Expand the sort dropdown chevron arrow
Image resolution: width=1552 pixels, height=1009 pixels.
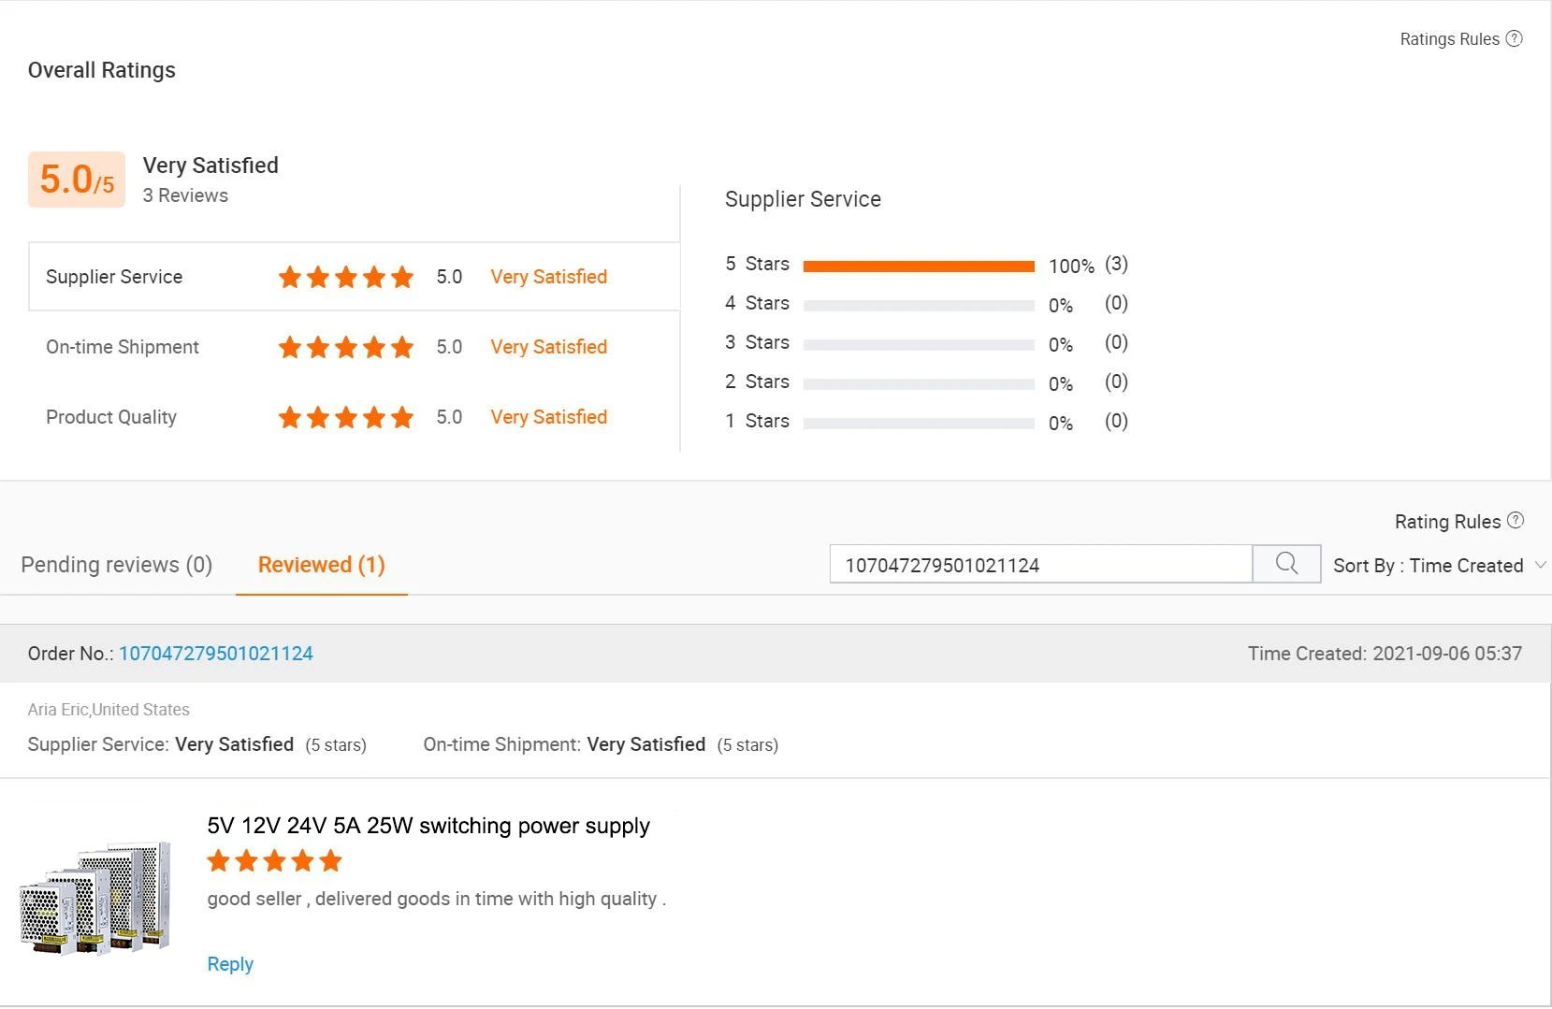click(x=1540, y=565)
